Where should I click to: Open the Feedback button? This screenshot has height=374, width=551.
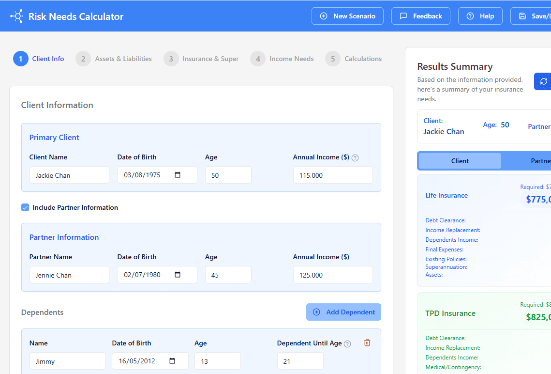420,16
